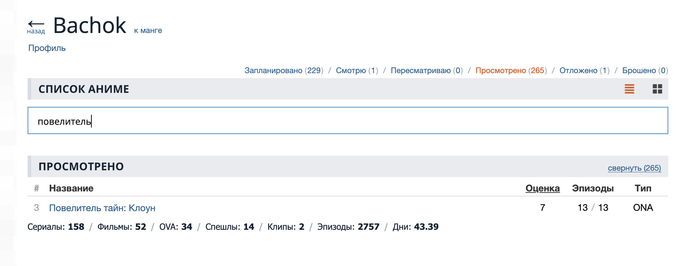The image size is (688, 266).
Task: Click the Тип column header
Action: (643, 188)
